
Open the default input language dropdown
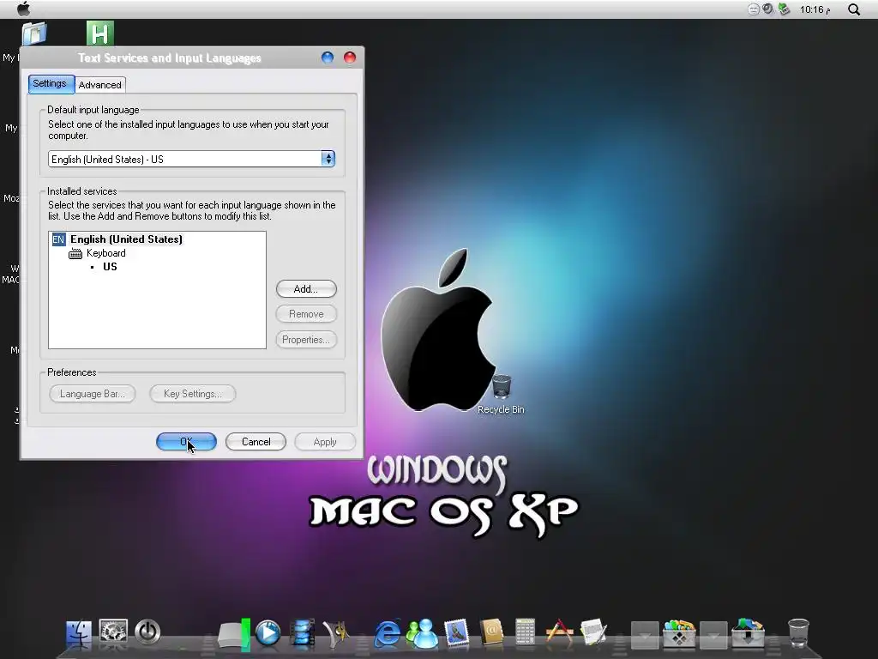191,159
